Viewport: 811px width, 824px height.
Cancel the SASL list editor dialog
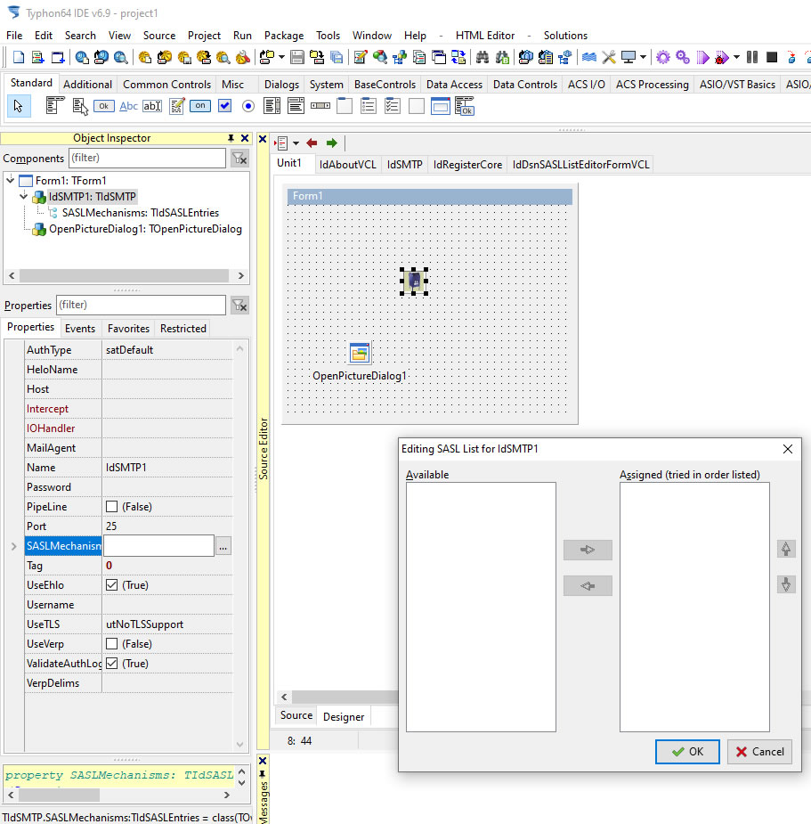pos(759,752)
